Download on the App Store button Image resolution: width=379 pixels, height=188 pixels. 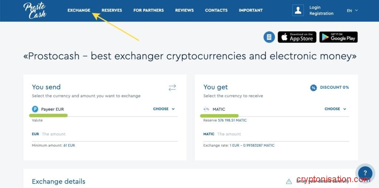pyautogui.click(x=297, y=37)
